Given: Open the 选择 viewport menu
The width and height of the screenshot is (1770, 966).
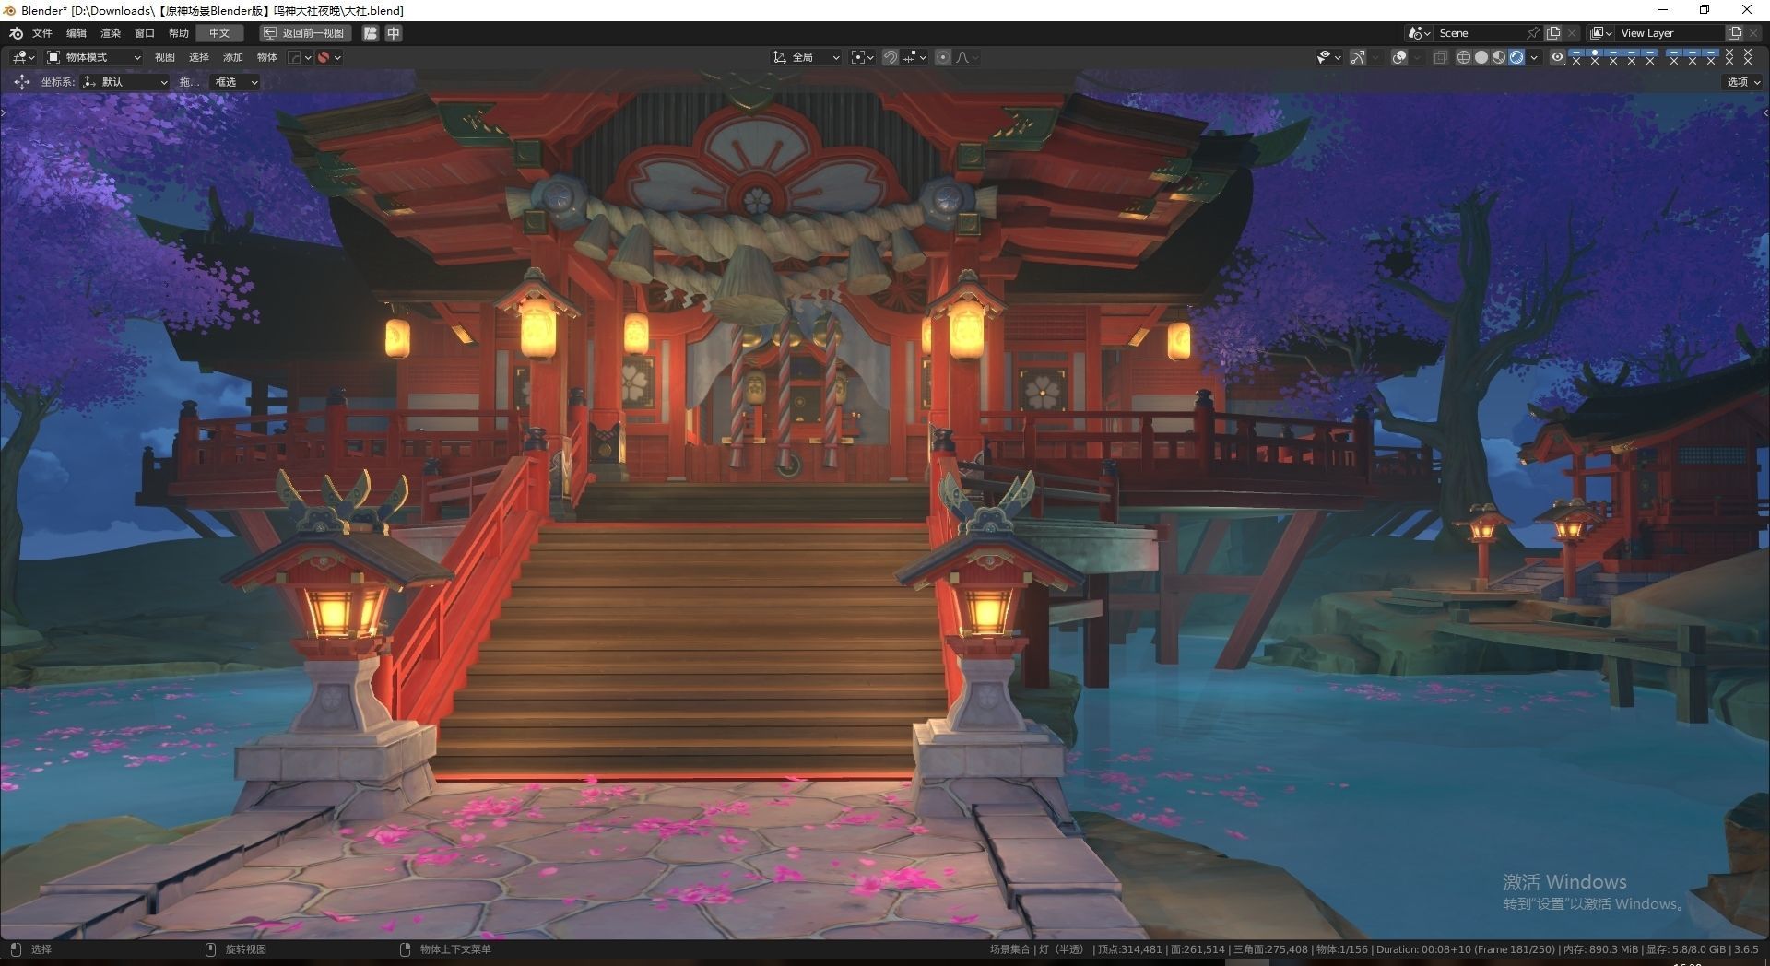Looking at the screenshot, I should click(x=199, y=57).
